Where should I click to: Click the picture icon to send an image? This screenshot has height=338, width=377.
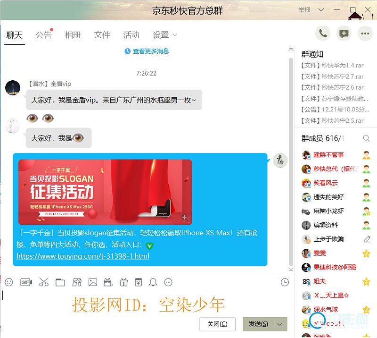tap(93, 282)
